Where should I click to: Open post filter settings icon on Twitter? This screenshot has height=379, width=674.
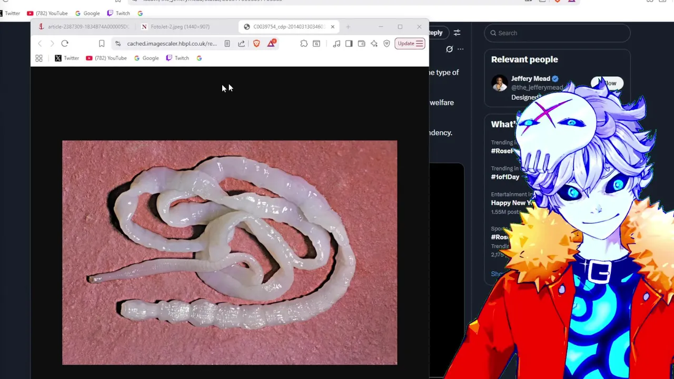coord(457,33)
